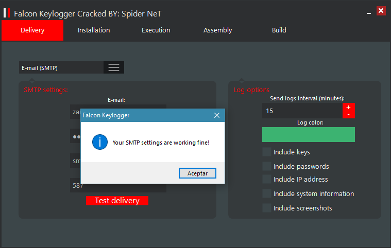Click the Test delivery button

coord(117,201)
